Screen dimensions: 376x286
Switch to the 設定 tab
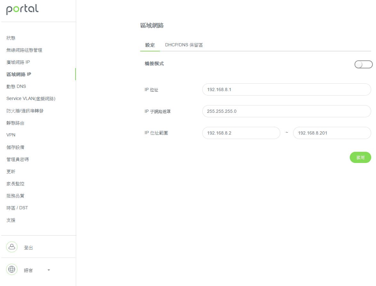coord(150,45)
